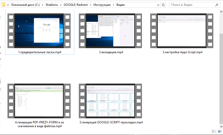
Task: Click file name 5.генерация GOOGLE-SCRIPT-прокладок.mp4
Action: 111,122
